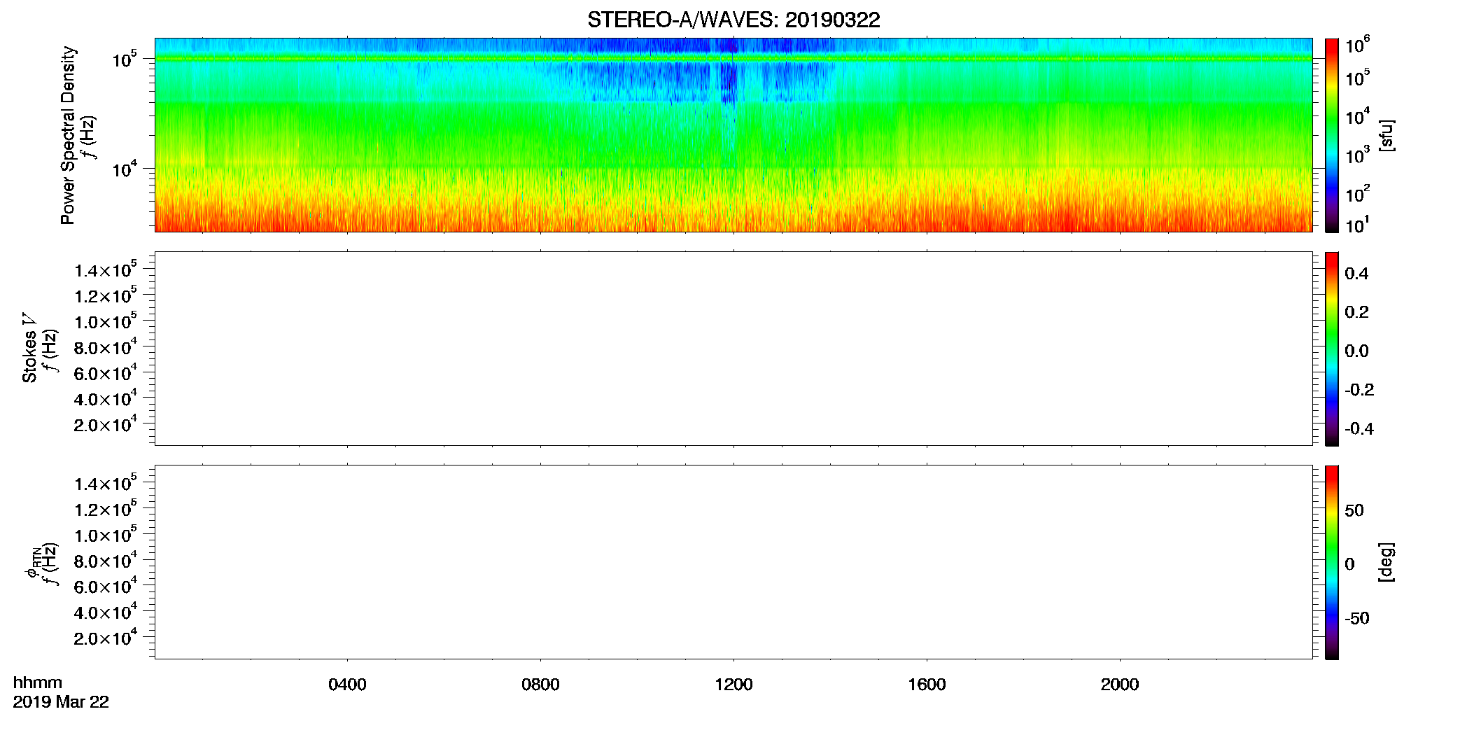
Task: Click the [sfu] unit label
Action: [x=1386, y=135]
